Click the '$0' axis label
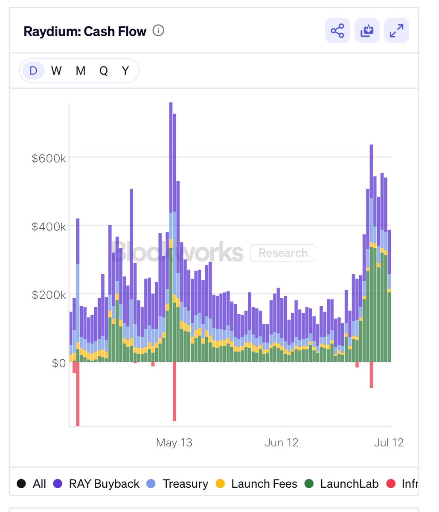The width and height of the screenshot is (439, 512). coord(58,363)
